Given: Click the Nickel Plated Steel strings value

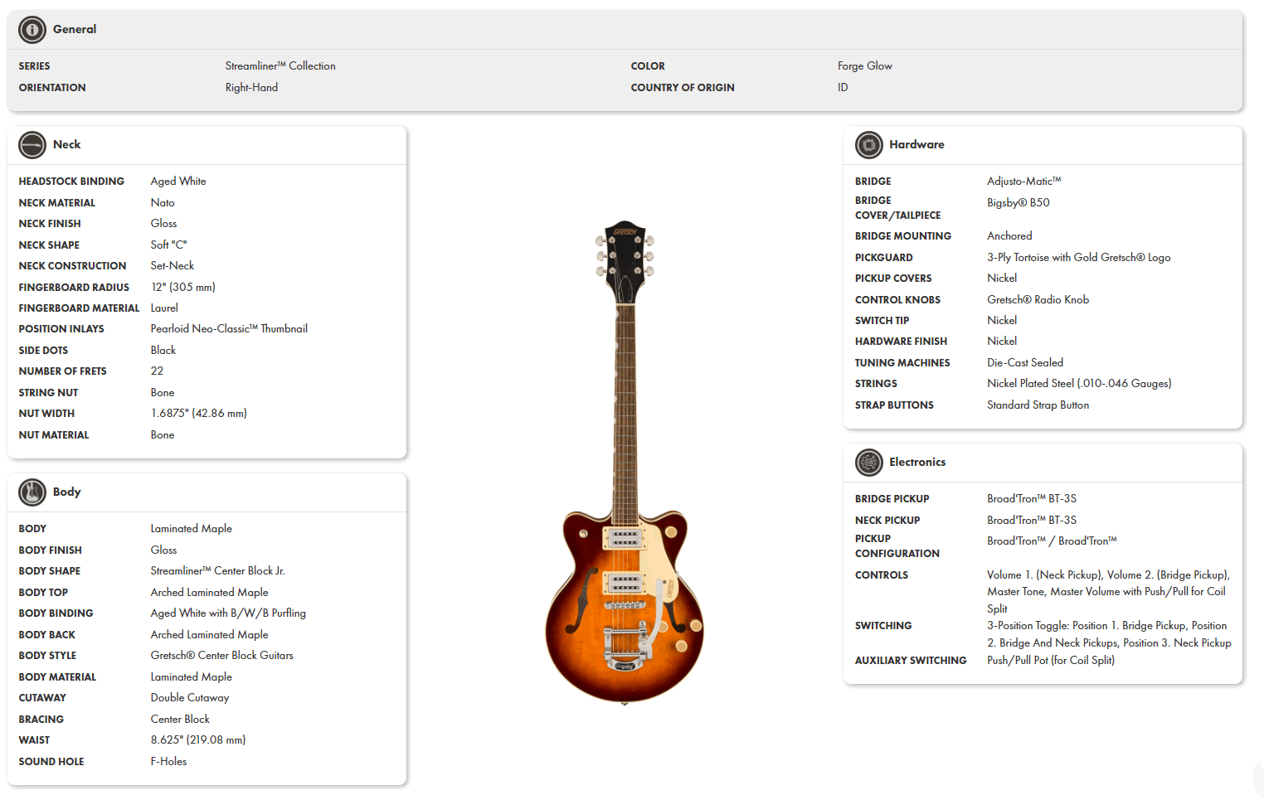Looking at the screenshot, I should [x=1079, y=383].
